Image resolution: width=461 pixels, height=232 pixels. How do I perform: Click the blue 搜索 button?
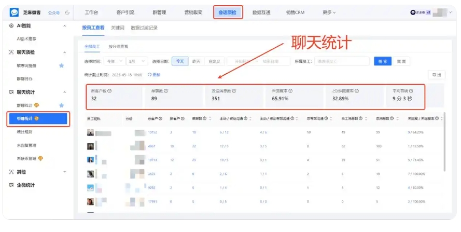pyautogui.click(x=383, y=61)
